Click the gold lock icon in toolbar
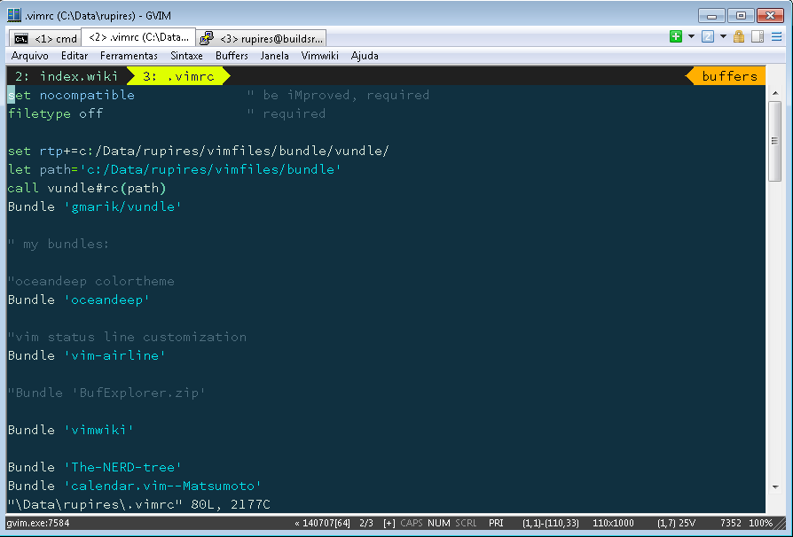 coord(739,36)
